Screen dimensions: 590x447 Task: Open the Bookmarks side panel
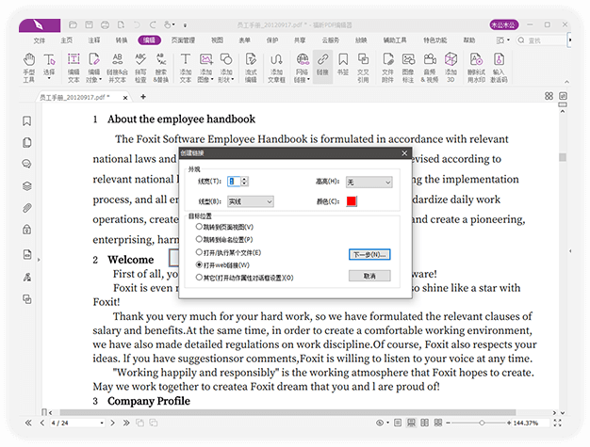(26, 121)
